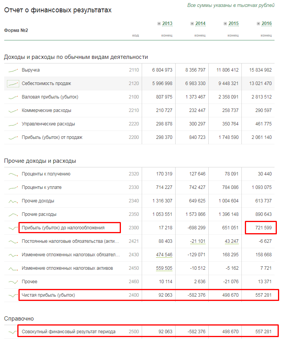Select the Проценты к уплате label
The width and height of the screenshot is (283, 344).
click(x=42, y=187)
